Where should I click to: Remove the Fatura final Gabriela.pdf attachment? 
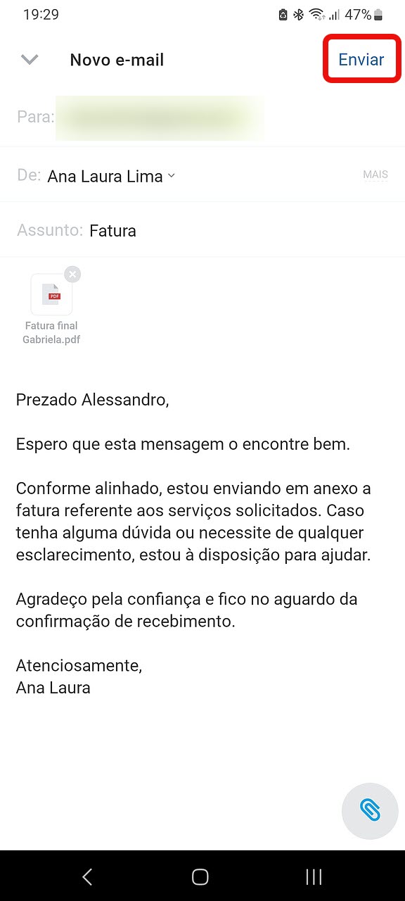tap(72, 274)
